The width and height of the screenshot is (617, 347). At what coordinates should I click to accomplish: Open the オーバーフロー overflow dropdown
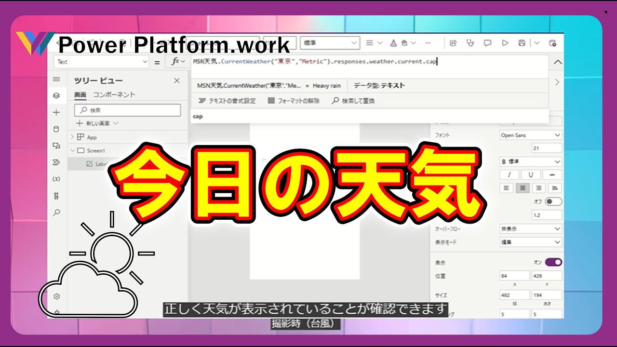(x=531, y=228)
